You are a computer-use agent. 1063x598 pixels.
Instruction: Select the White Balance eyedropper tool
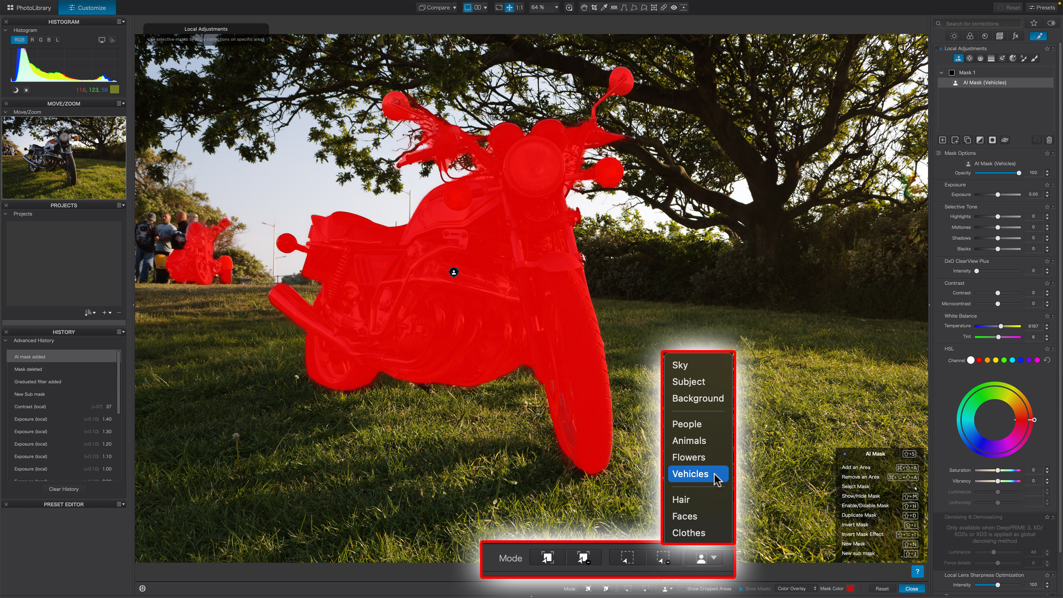(x=604, y=7)
